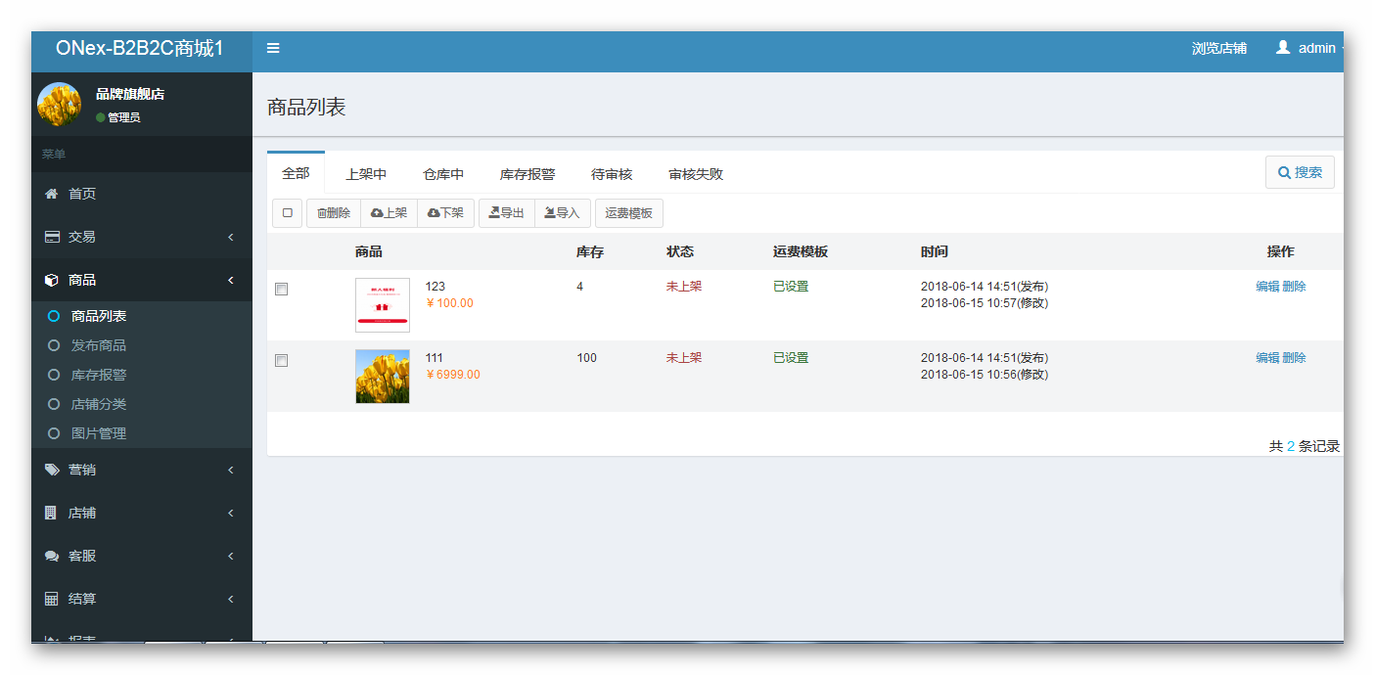Switch to the 上架中 tab

click(366, 174)
